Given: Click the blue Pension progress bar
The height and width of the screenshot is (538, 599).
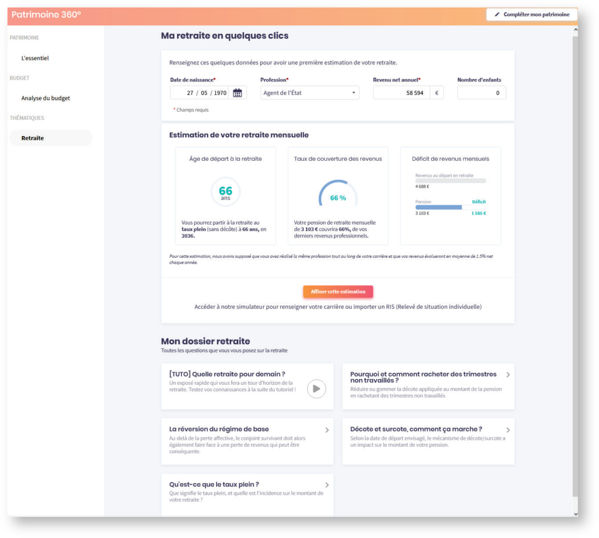Looking at the screenshot, I should (439, 207).
